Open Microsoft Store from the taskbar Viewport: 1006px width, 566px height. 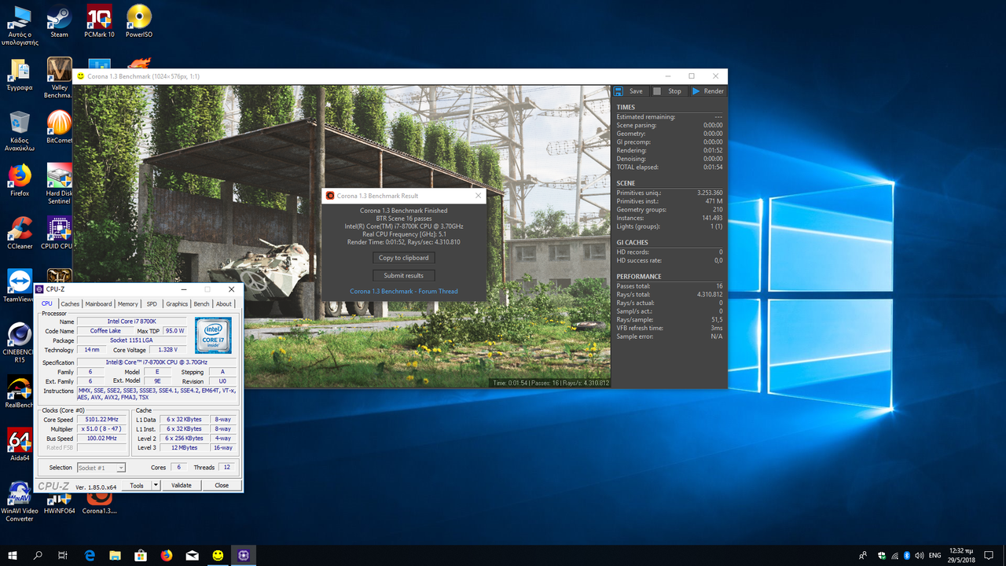pos(141,555)
